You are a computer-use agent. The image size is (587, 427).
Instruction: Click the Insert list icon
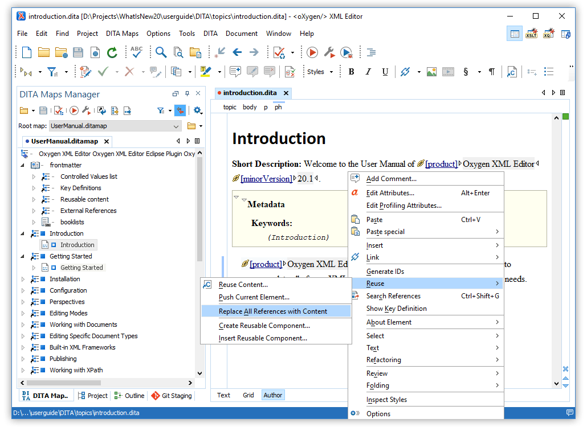[x=549, y=72]
